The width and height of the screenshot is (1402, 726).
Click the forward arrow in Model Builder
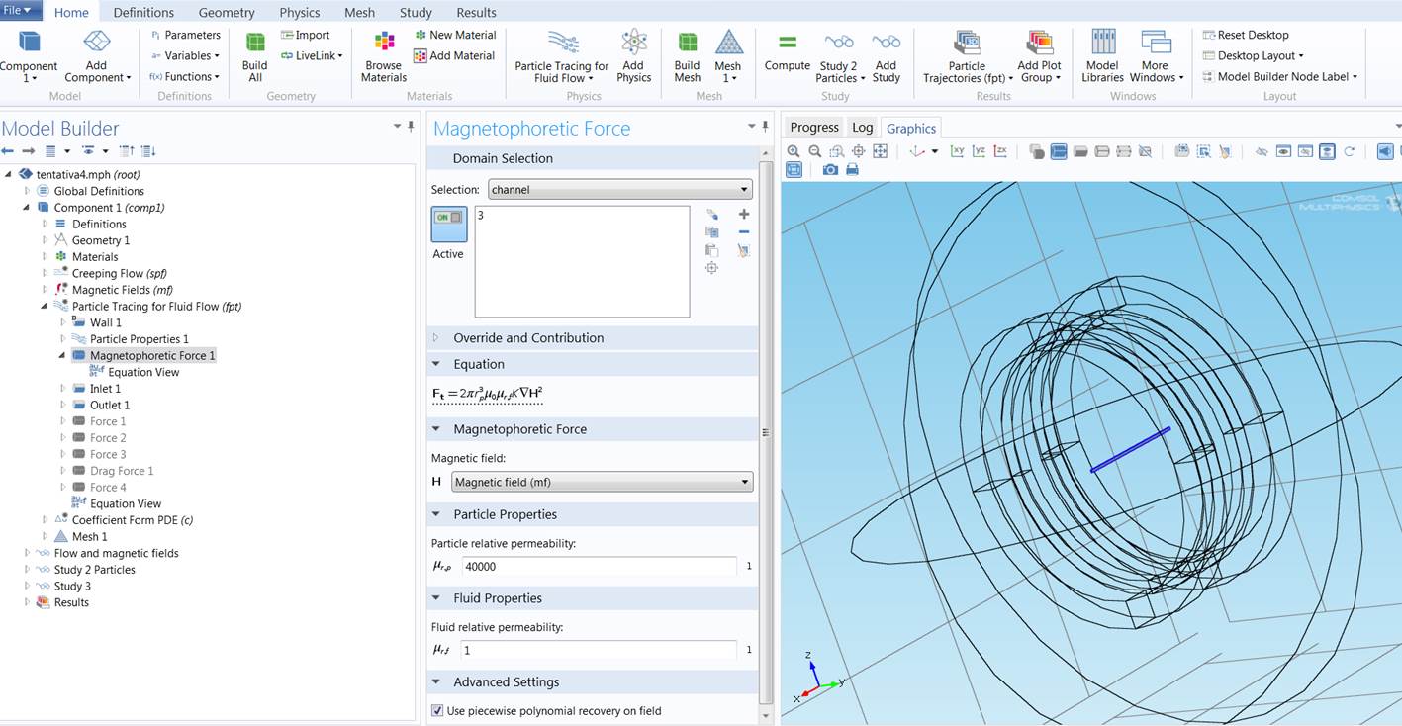pos(29,151)
